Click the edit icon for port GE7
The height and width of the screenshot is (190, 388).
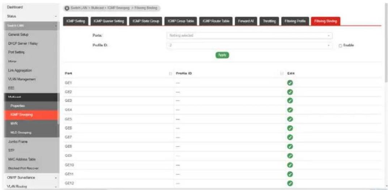point(290,137)
